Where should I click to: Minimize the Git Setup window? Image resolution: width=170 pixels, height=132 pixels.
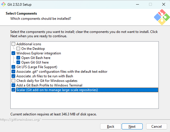pos(137,4)
